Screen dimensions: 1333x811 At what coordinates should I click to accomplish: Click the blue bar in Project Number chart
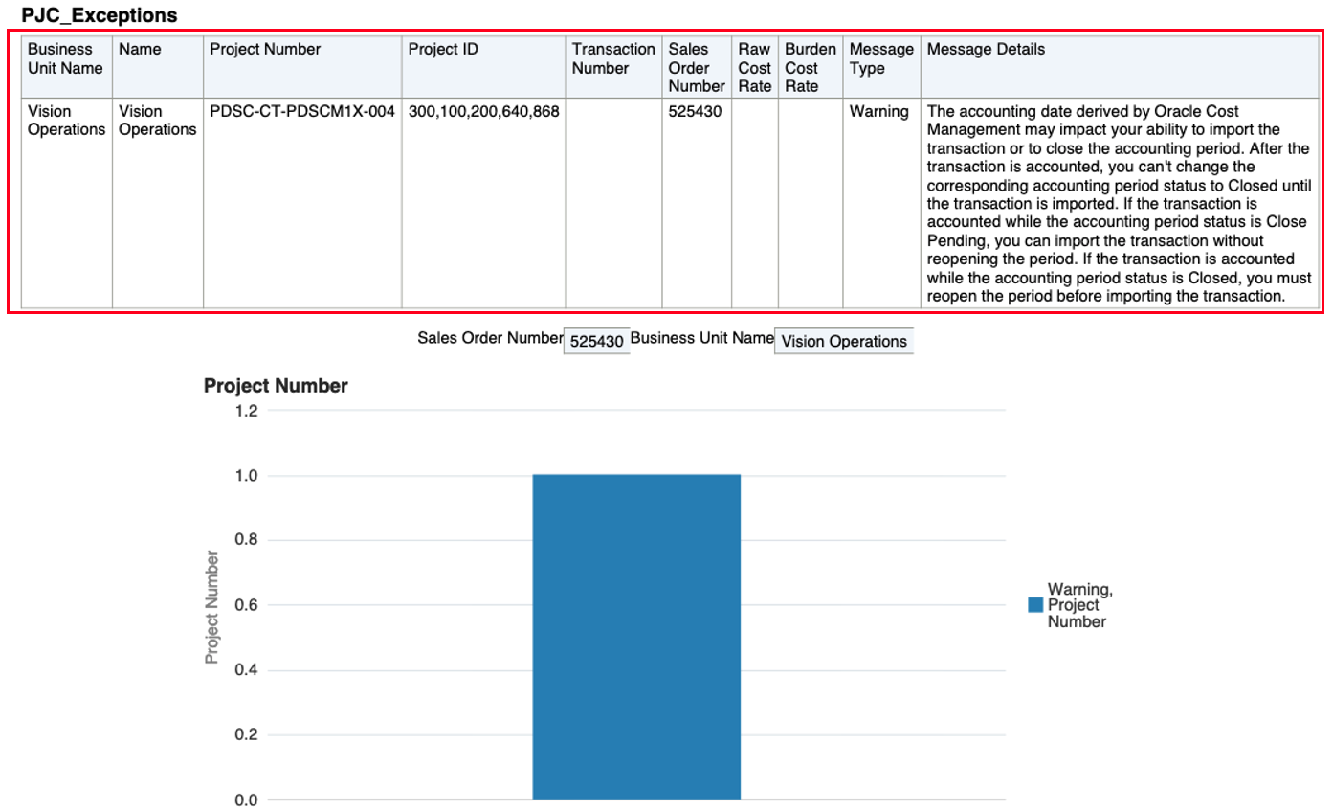point(636,637)
